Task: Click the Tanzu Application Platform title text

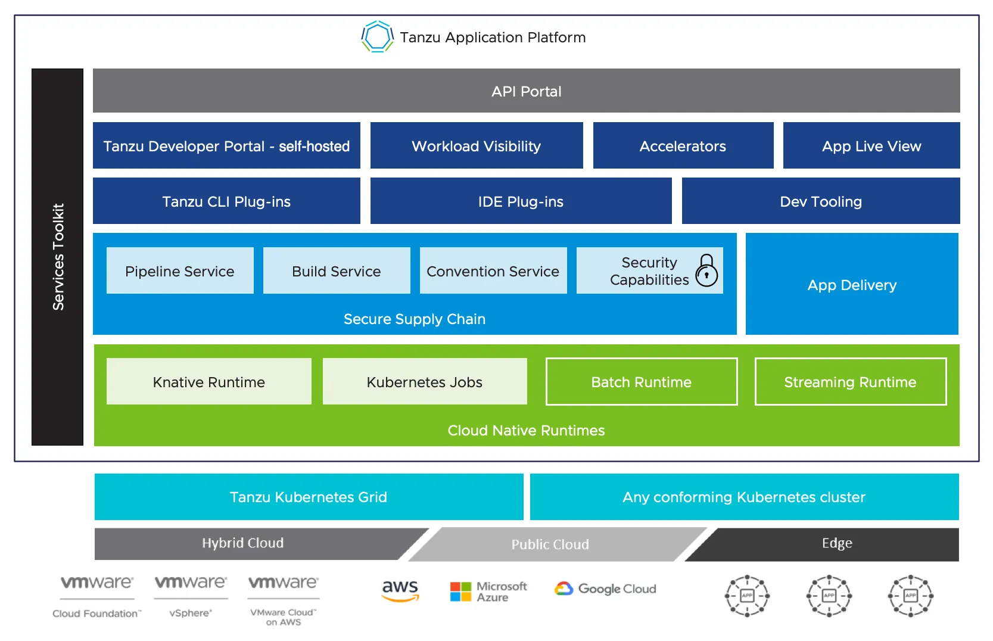Action: [x=493, y=37]
